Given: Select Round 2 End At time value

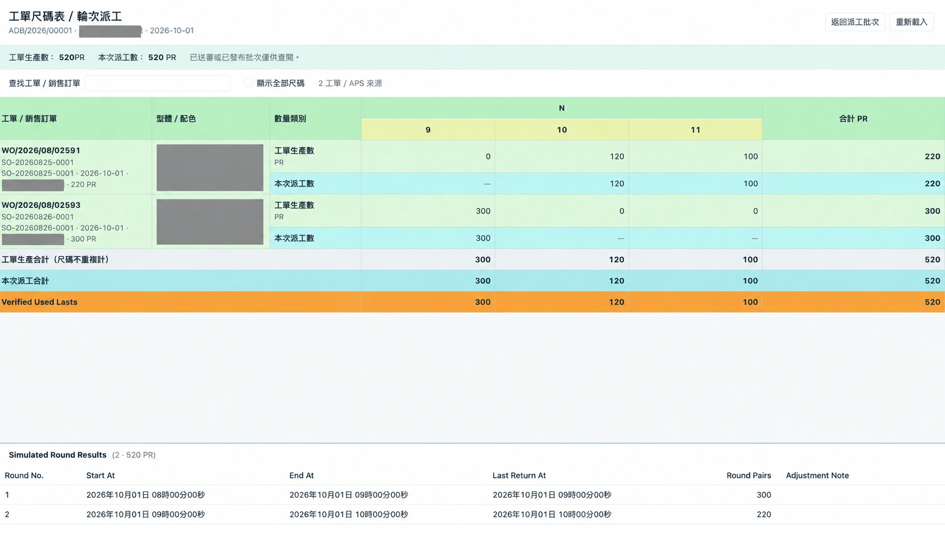Looking at the screenshot, I should point(349,515).
